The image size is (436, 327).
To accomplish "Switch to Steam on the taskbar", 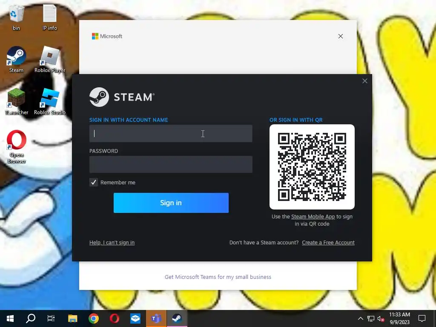I will pos(177,318).
